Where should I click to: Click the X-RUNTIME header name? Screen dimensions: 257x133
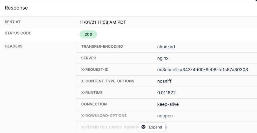click(x=92, y=93)
